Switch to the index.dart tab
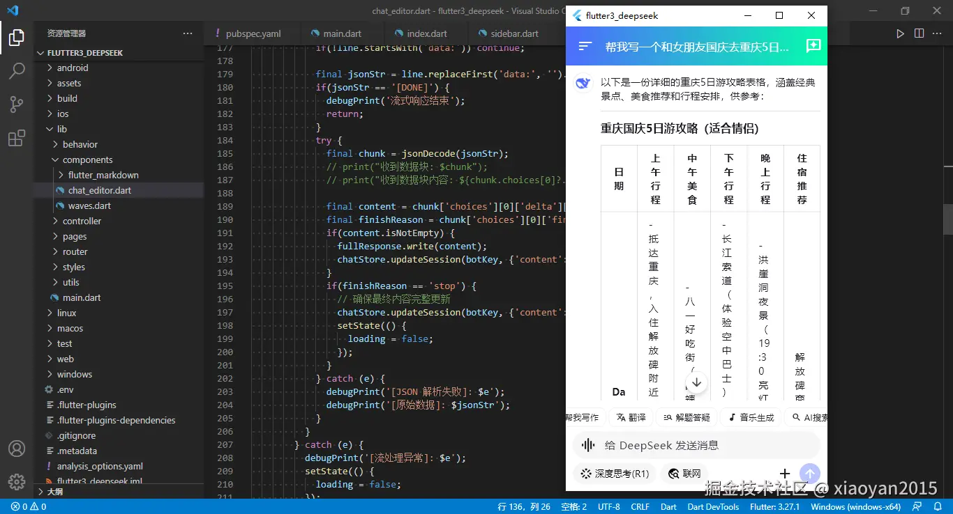This screenshot has width=953, height=514. click(x=426, y=33)
